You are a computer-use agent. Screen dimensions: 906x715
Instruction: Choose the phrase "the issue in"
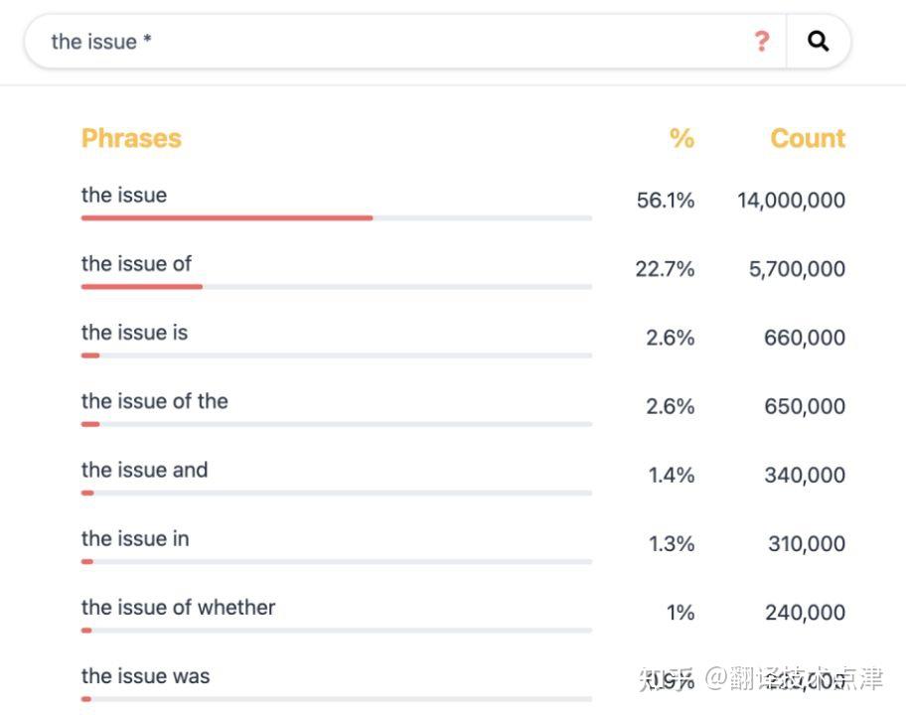[135, 538]
